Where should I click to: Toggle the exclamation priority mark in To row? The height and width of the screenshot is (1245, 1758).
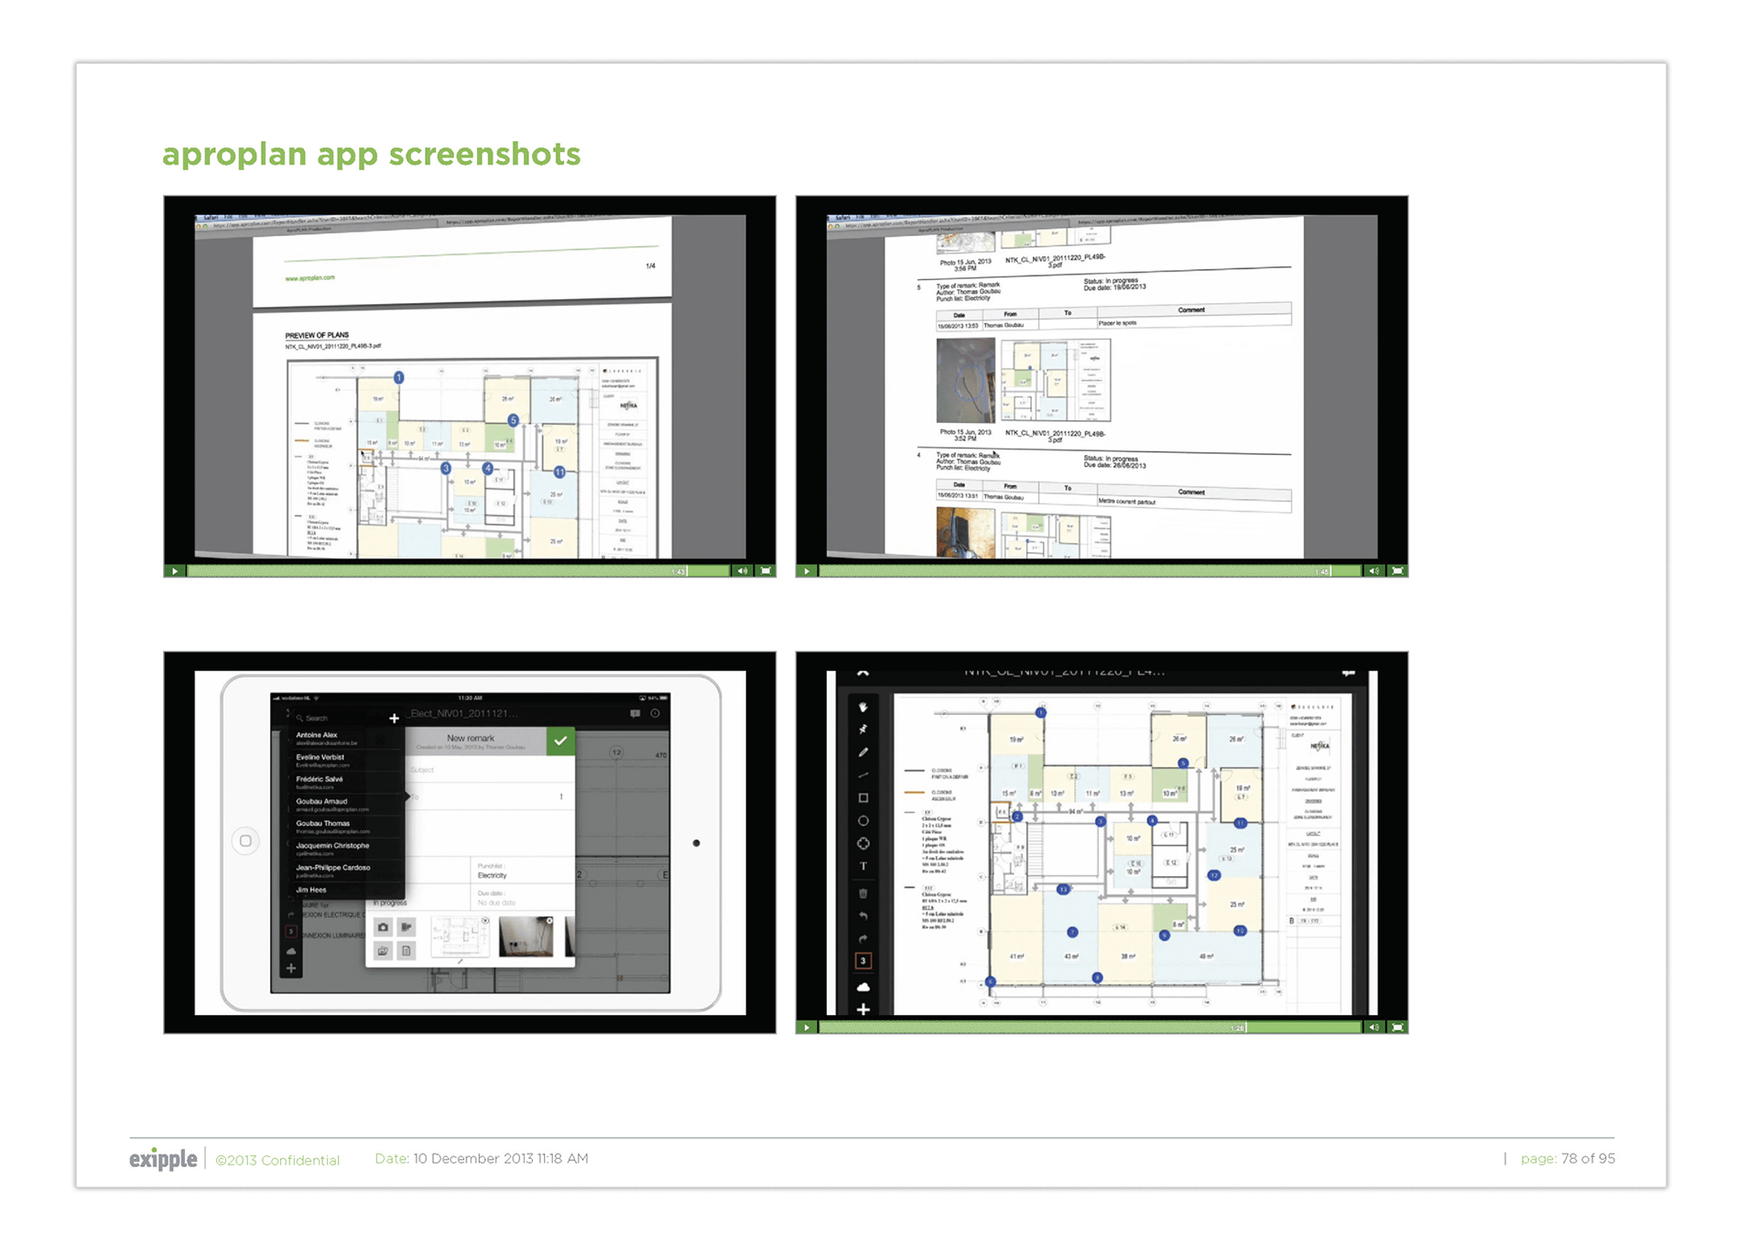coord(561,797)
